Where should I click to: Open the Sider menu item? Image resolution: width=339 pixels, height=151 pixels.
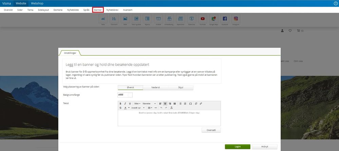pos(20,10)
